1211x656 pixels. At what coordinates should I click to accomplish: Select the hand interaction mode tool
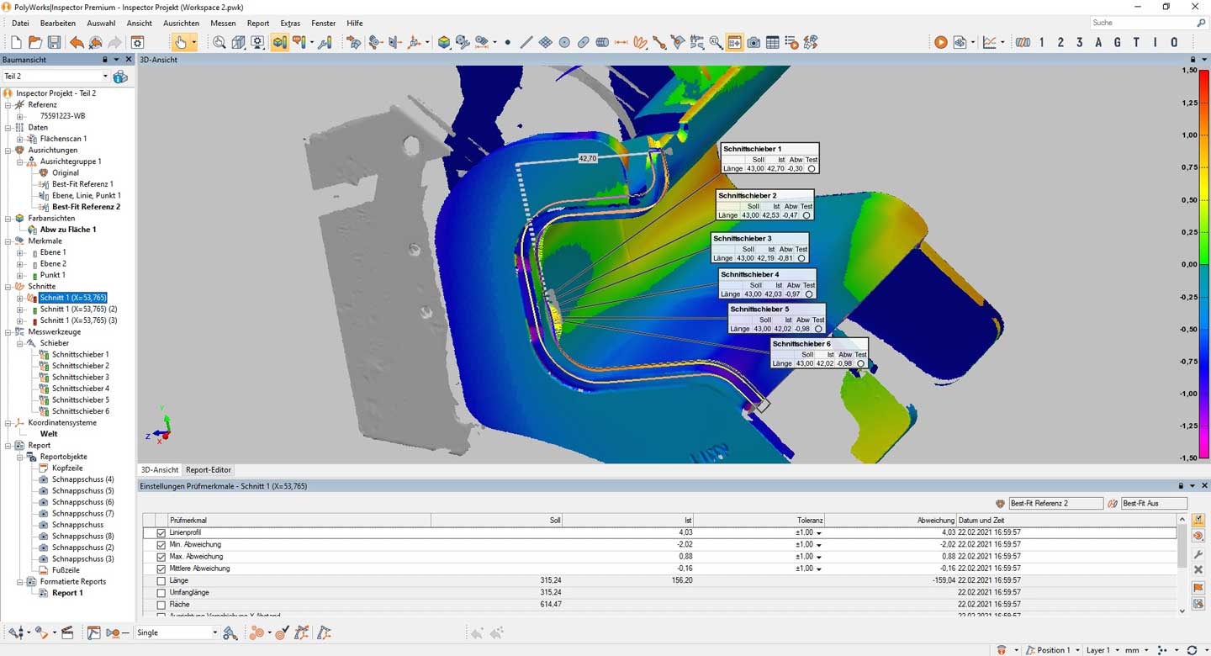(x=181, y=42)
